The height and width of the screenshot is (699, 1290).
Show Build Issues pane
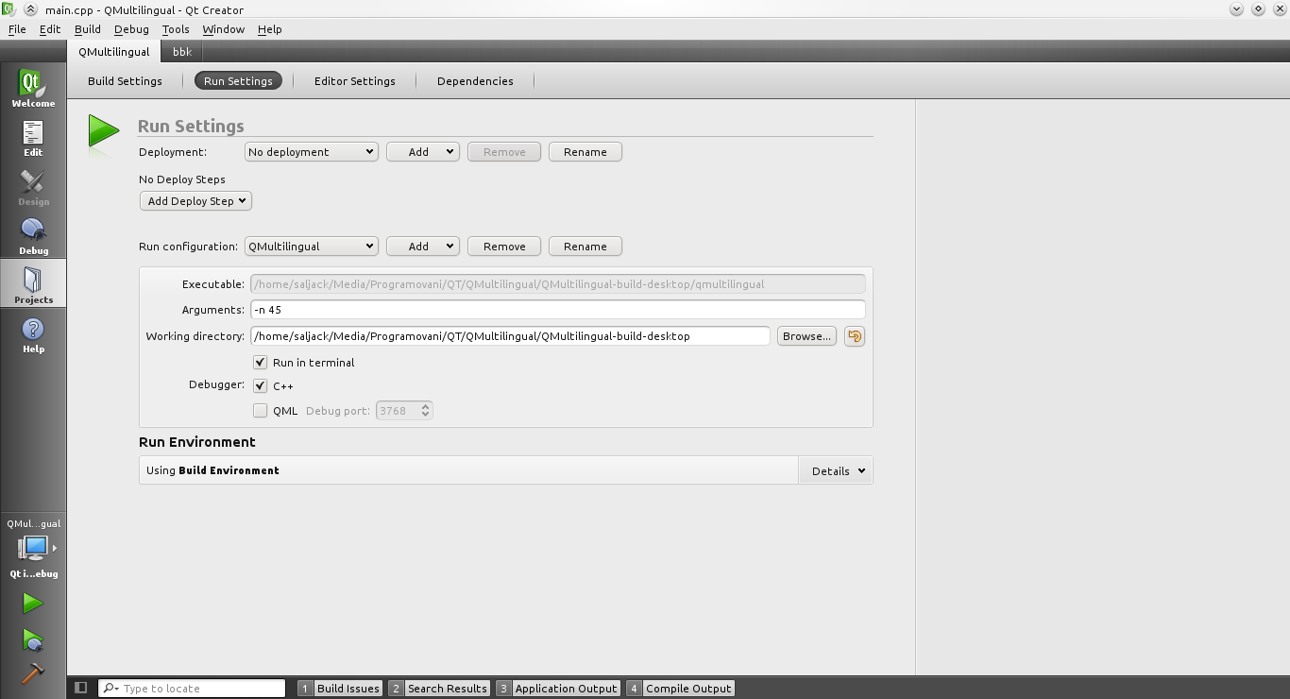point(340,689)
